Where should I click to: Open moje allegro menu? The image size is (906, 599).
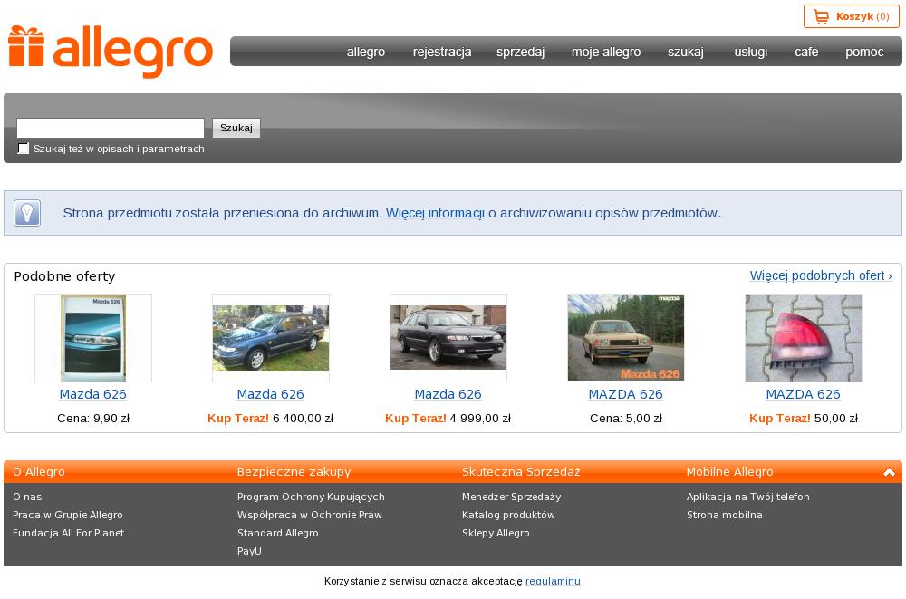pos(606,52)
